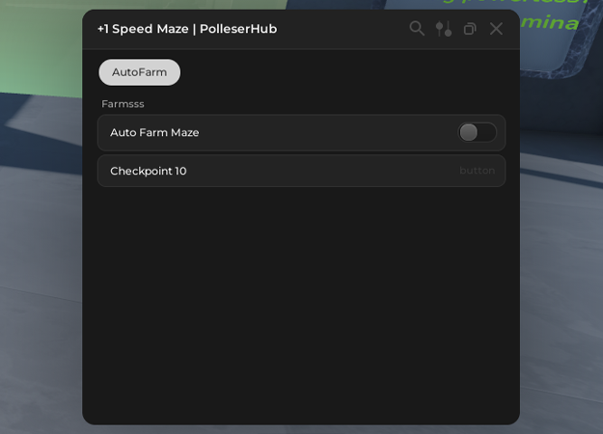603x434 pixels.
Task: Click the Farmsss section heading
Action: click(x=123, y=103)
